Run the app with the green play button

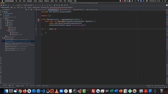pyautogui.click(x=36, y=5)
